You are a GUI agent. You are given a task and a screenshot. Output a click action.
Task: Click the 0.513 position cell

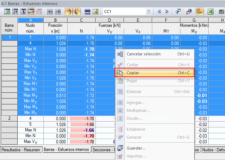pos(55,95)
